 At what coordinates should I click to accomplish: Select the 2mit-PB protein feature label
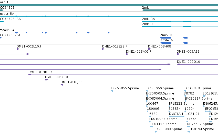pyautogui.click(x=166, y=35)
